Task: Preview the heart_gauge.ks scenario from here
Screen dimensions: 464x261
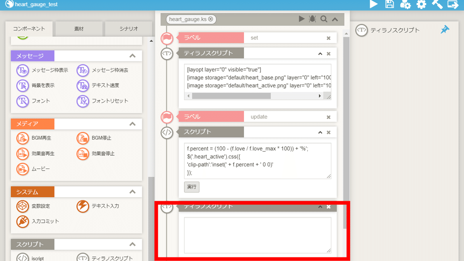Action: [302, 19]
